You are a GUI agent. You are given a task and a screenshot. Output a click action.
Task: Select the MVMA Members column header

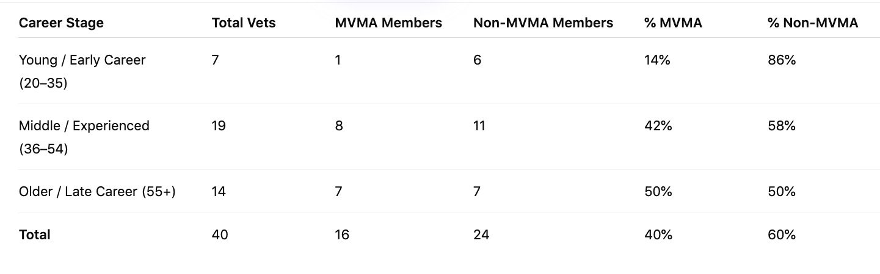click(388, 23)
